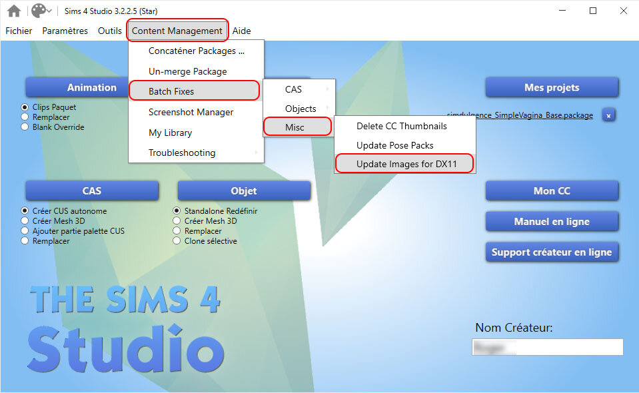
Task: Choose Delete CC Thumbnails
Action: coord(404,127)
